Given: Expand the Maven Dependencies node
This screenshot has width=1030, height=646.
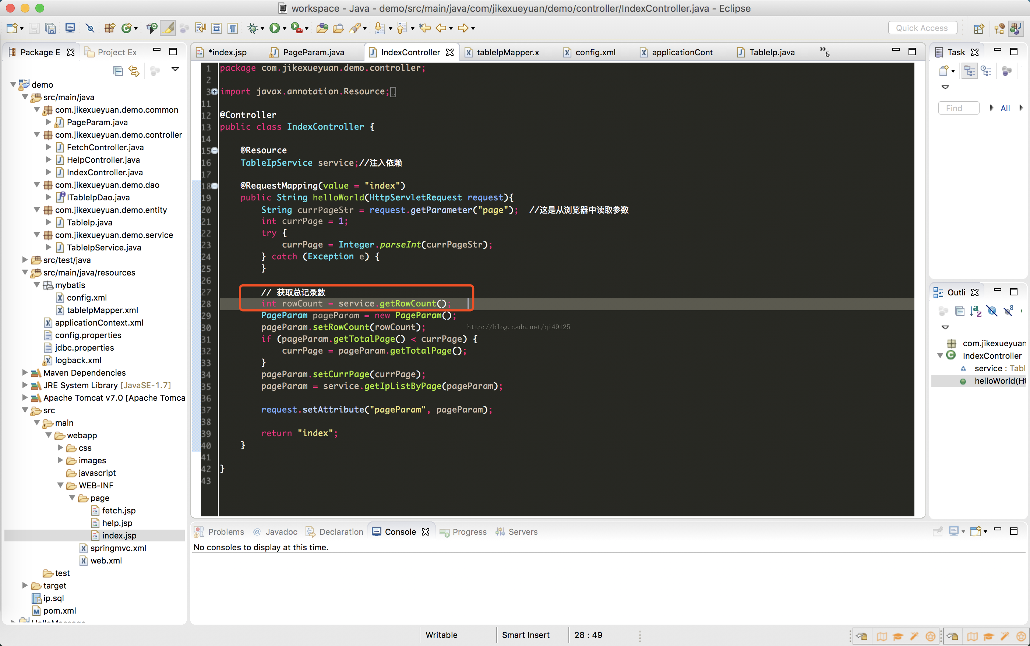Looking at the screenshot, I should 25,373.
